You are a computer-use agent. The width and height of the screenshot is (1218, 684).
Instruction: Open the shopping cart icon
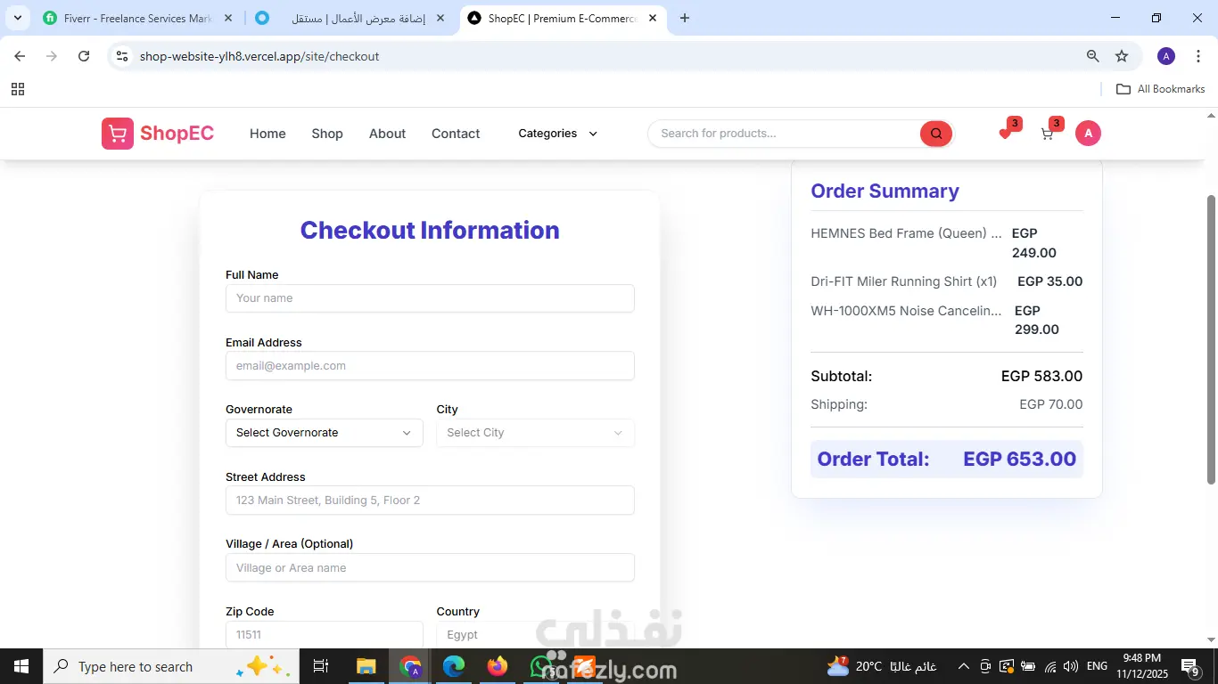point(1048,134)
